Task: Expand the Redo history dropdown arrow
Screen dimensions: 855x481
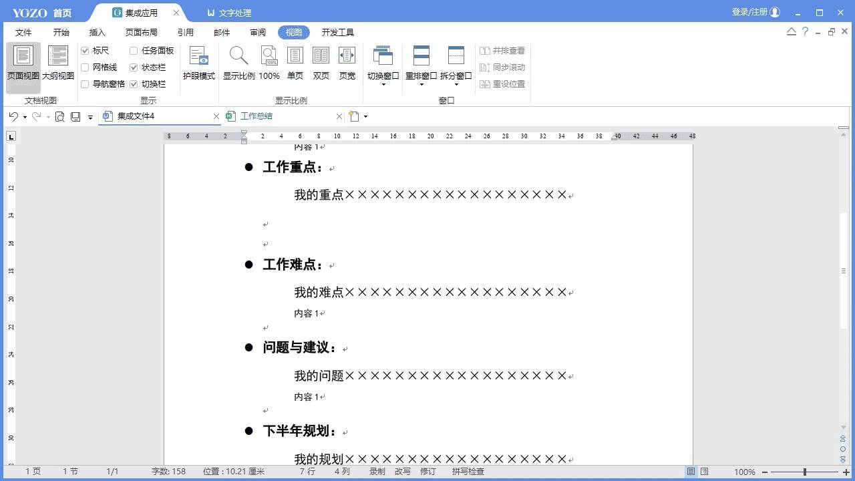Action: [x=48, y=117]
